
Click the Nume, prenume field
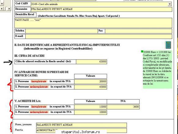pos(81,125)
